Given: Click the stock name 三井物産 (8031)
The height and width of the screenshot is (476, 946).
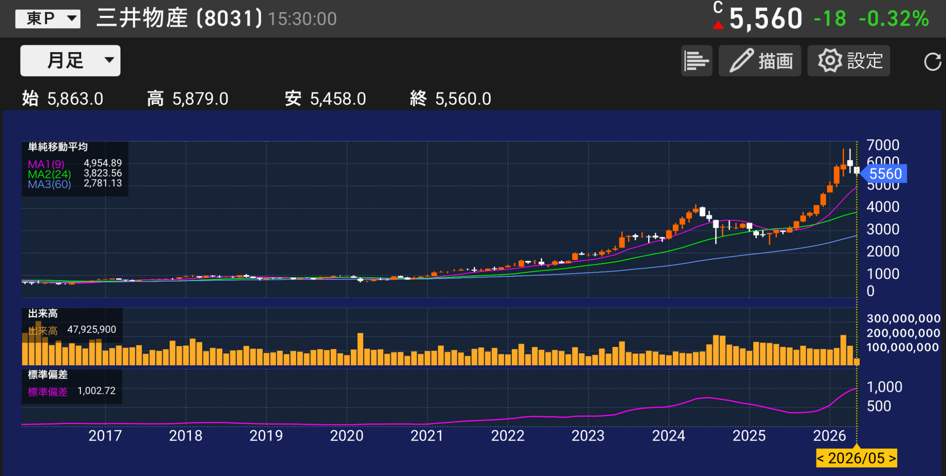Looking at the screenshot, I should pos(179,18).
